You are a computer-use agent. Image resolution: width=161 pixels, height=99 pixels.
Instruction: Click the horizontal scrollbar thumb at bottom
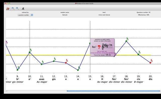click(113, 91)
